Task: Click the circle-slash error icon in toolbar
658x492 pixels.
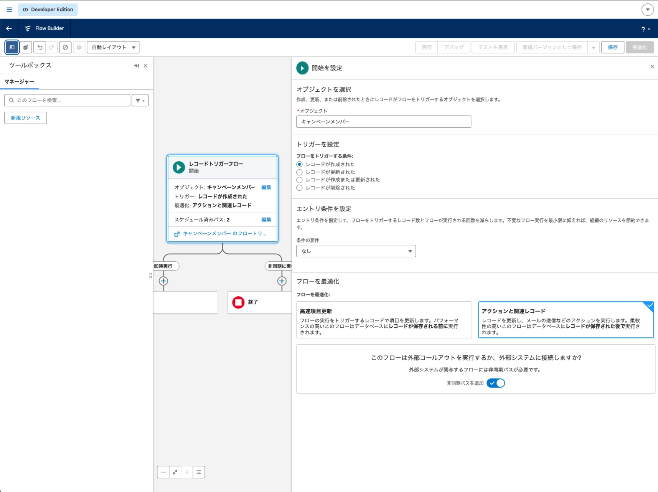Action: click(65, 47)
